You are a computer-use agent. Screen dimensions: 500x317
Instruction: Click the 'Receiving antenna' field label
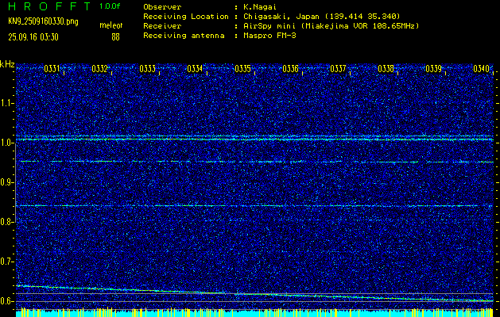[184, 36]
